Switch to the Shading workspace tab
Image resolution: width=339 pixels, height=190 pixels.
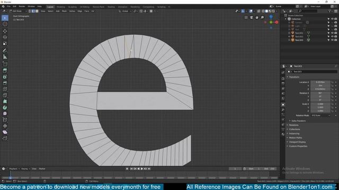pos(111,7)
